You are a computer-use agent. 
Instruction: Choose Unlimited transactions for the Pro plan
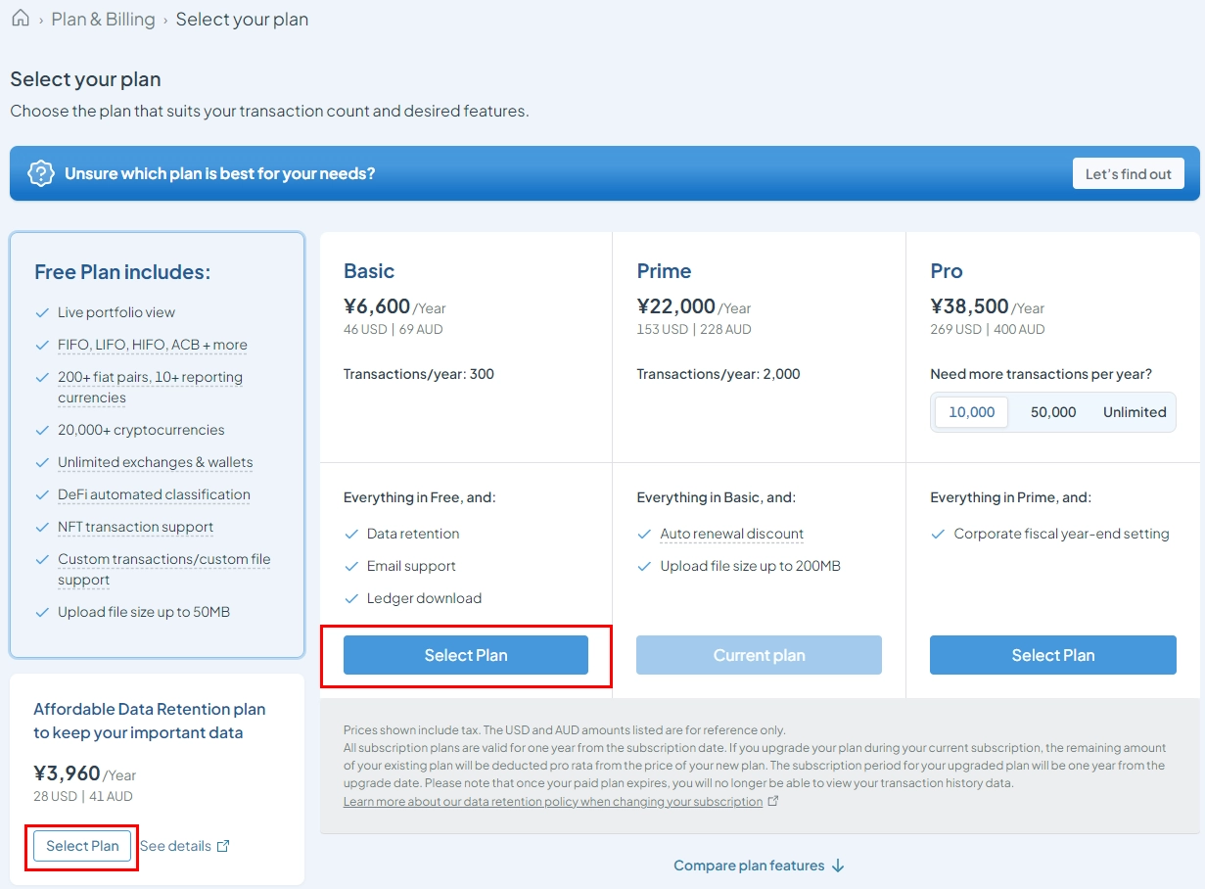[x=1135, y=412]
